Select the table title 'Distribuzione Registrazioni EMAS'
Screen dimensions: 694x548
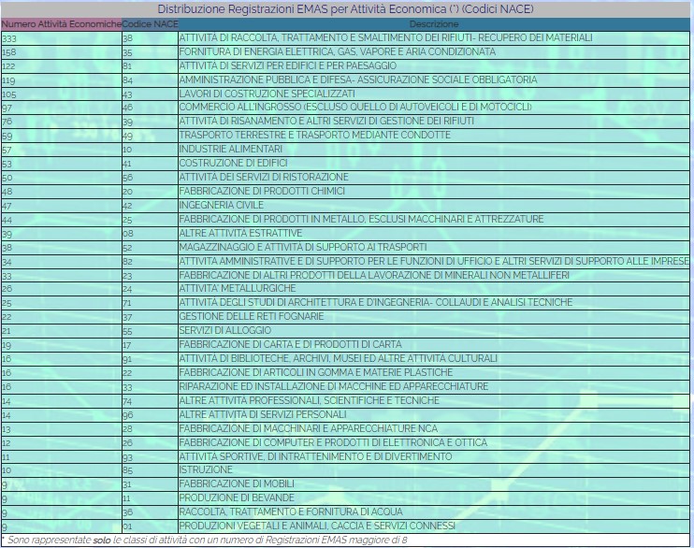[346, 8]
